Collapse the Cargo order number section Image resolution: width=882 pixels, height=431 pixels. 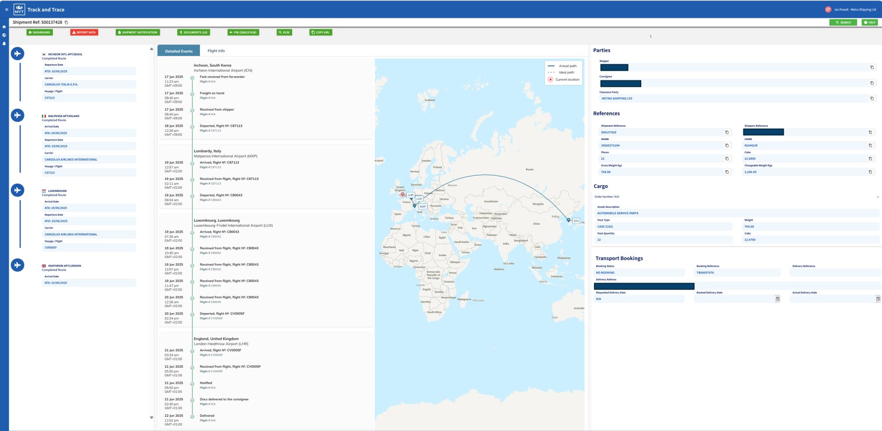877,197
